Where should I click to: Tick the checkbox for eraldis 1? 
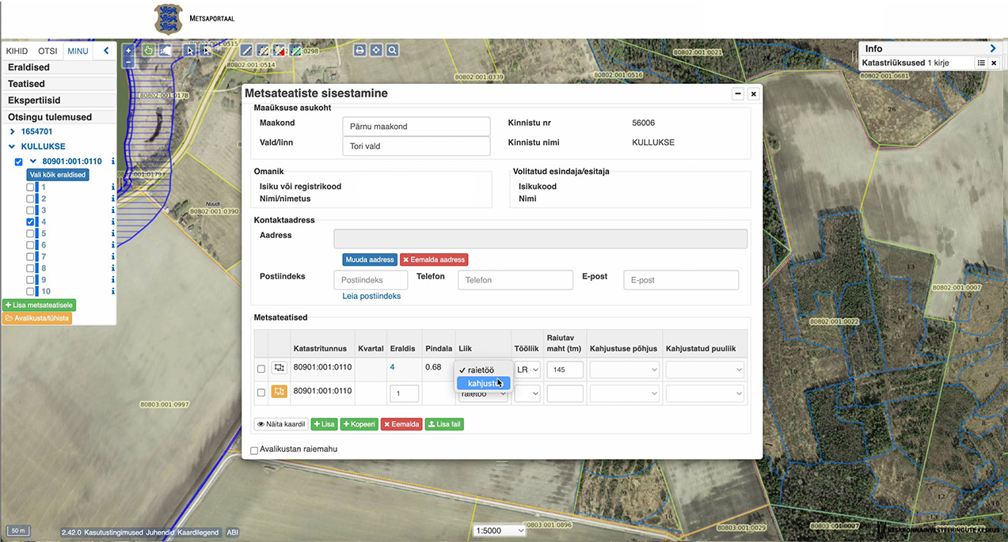point(30,188)
